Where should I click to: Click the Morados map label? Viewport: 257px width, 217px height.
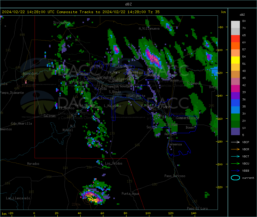click(x=33, y=164)
